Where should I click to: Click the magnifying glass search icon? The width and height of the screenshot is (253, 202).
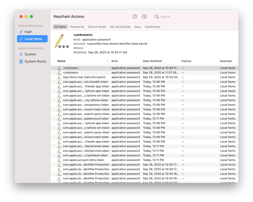pyautogui.click(x=157, y=17)
